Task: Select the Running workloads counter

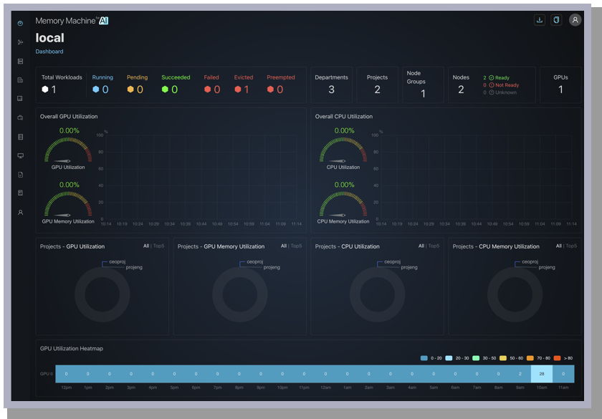Action: click(102, 85)
